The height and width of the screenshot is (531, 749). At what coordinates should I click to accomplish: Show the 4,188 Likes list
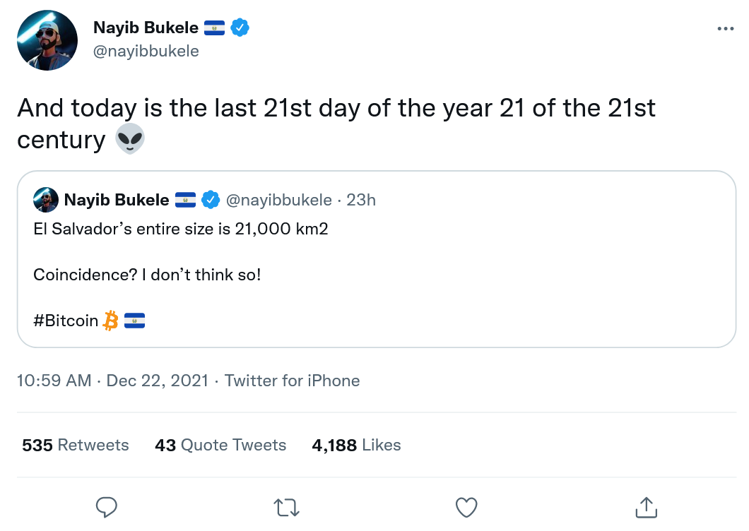point(356,445)
